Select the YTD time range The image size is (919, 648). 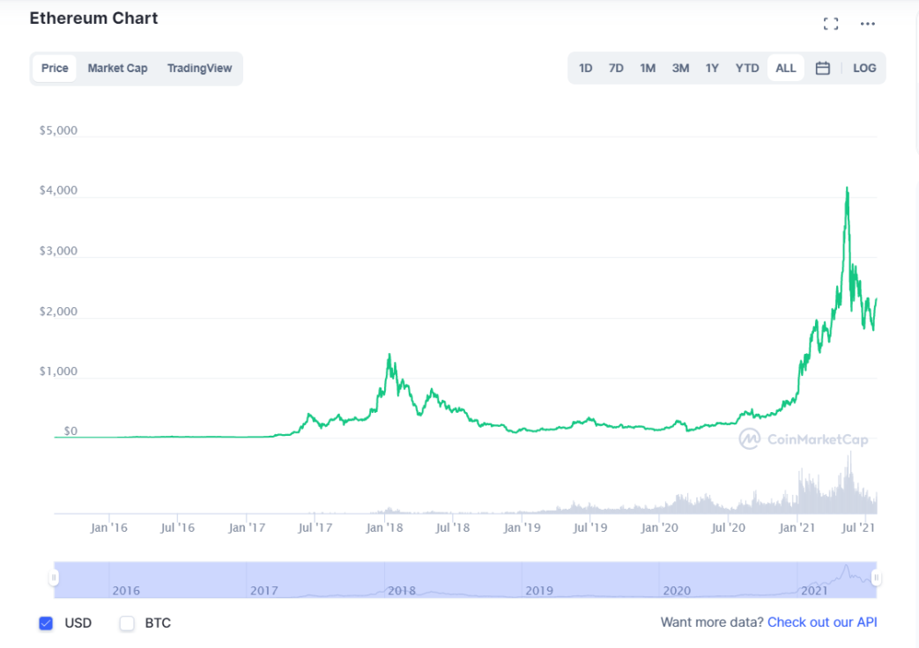click(x=747, y=68)
